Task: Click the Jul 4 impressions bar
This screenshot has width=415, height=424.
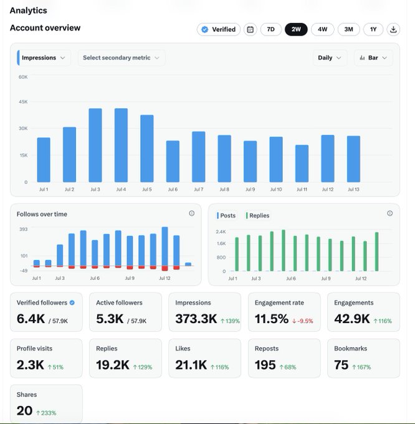Action: tap(121, 145)
